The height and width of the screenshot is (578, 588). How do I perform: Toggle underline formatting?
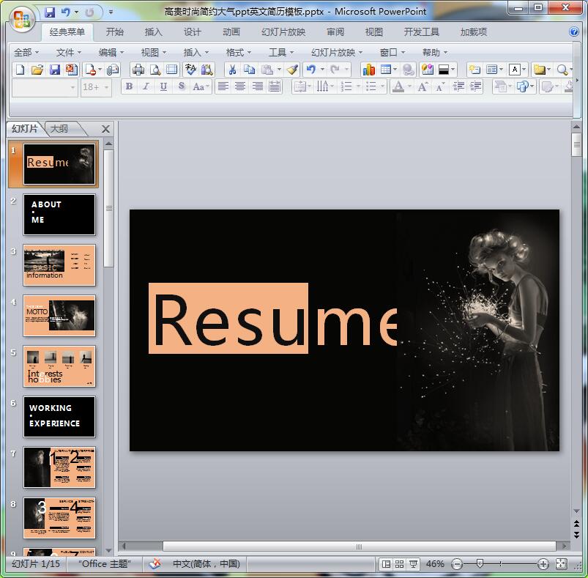coord(163,87)
